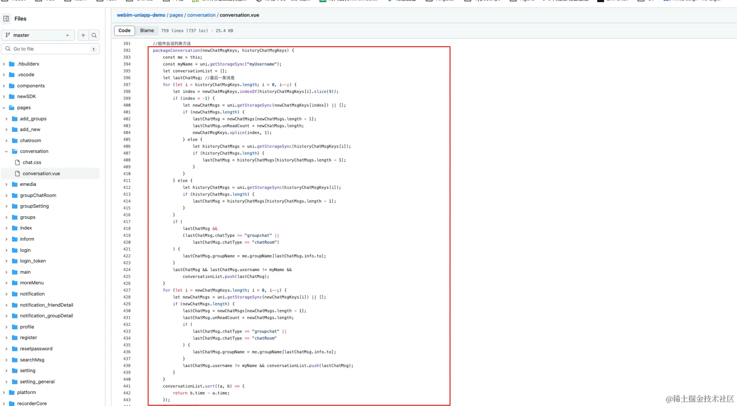Open the login_token folder
This screenshot has width=737, height=406.
click(x=33, y=261)
